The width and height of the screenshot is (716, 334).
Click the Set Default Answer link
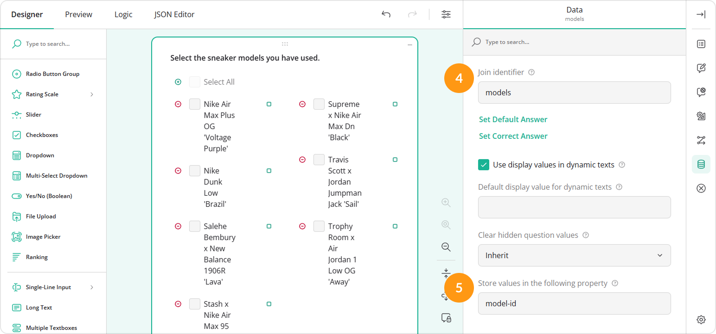(513, 119)
